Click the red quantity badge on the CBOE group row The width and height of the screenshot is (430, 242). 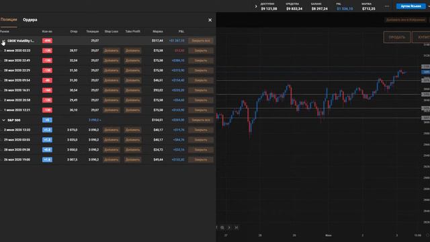click(x=47, y=40)
